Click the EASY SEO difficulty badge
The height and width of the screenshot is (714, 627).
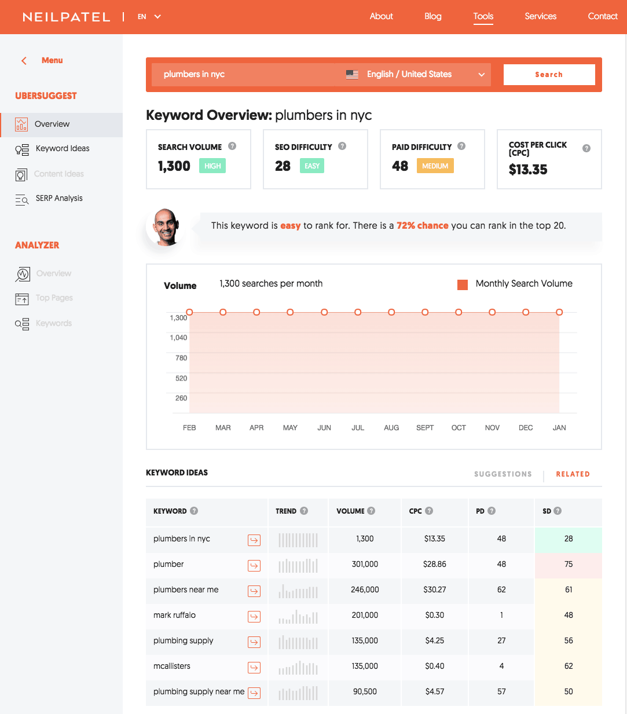tap(312, 166)
